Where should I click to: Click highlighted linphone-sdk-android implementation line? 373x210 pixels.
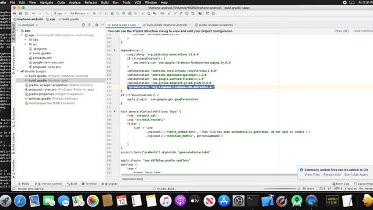[x=171, y=87]
